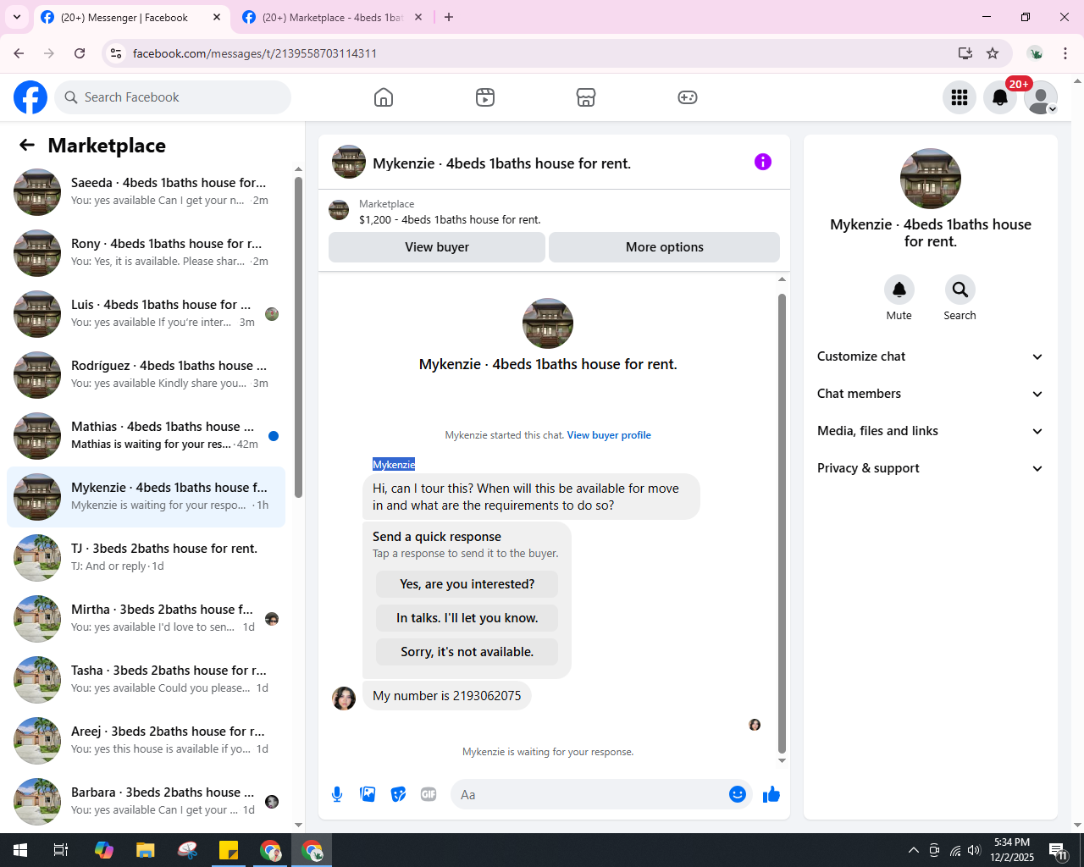Open Rony 4beds conversation
Screen dimensions: 1084x867
click(x=146, y=253)
